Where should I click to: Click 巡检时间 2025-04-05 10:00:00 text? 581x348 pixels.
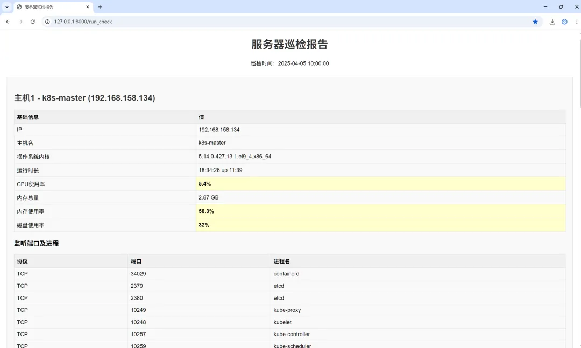point(289,63)
